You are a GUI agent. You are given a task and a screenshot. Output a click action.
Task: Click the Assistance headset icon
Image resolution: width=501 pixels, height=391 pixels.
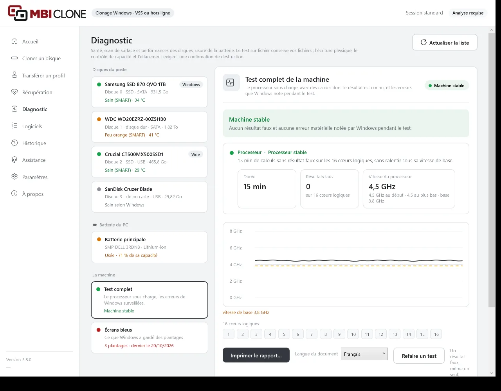(x=14, y=160)
